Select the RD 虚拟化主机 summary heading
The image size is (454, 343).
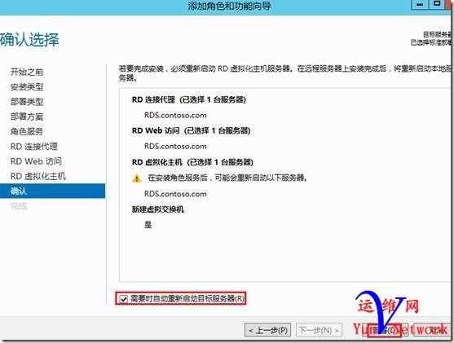pyautogui.click(x=192, y=162)
